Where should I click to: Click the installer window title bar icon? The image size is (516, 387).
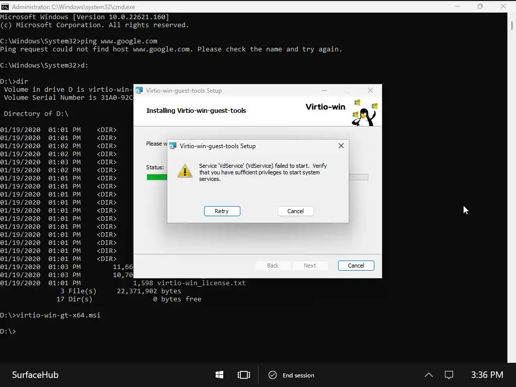(139, 91)
